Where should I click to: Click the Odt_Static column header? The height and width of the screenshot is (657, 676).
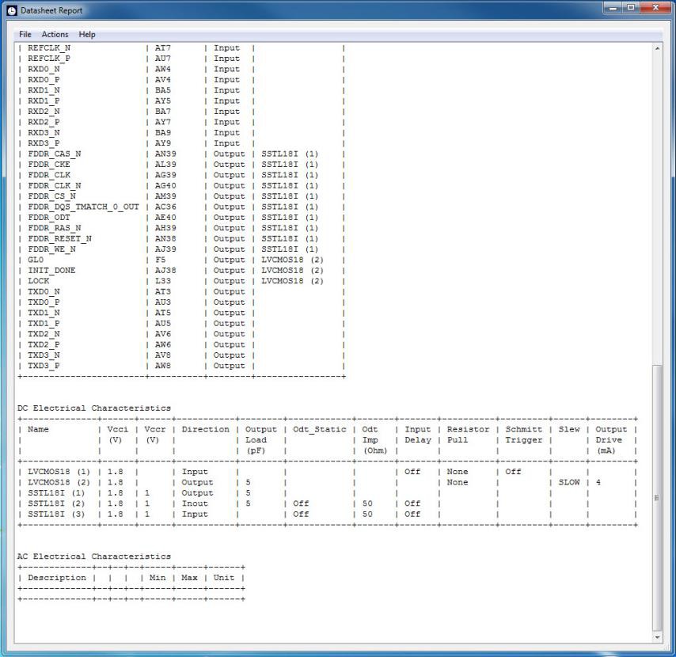click(x=319, y=430)
